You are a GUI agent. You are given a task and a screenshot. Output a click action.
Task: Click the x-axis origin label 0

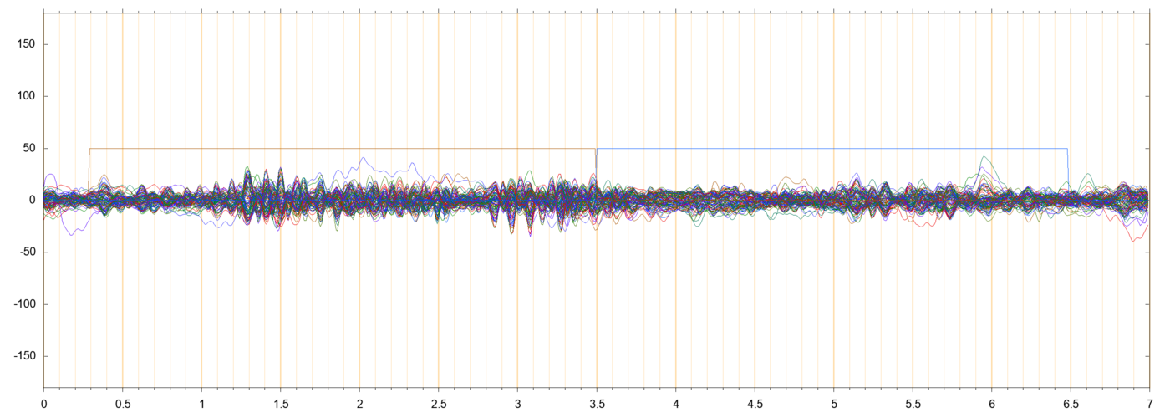tap(43, 403)
